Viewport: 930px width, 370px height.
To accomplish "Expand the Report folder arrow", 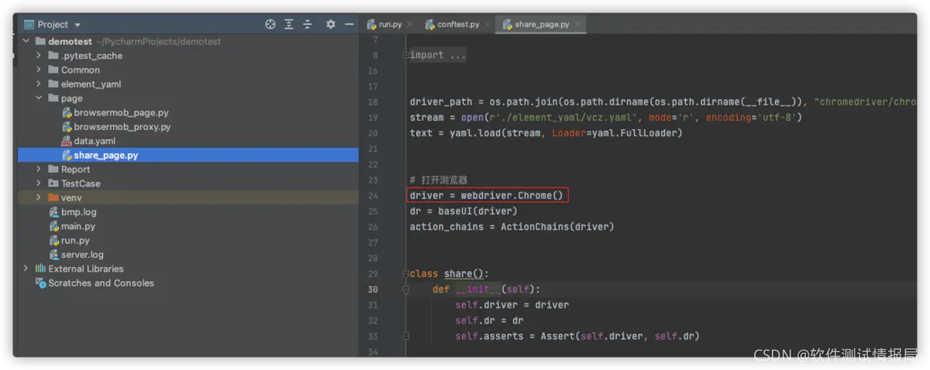I will 39,170.
